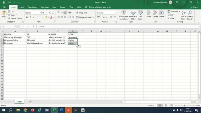Align text to the left

click(59, 17)
